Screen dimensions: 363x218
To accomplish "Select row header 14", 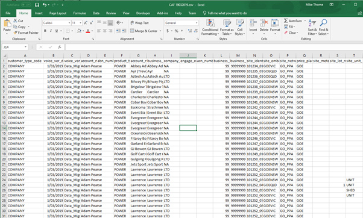I will [x=4, y=128].
